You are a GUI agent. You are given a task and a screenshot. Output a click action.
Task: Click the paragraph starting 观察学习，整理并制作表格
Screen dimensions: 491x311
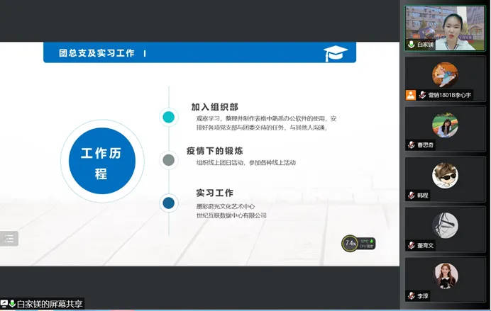(266, 123)
